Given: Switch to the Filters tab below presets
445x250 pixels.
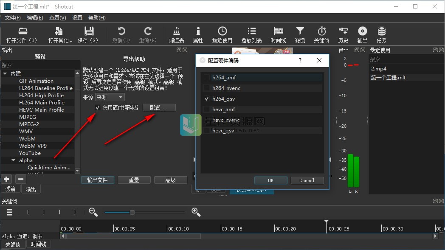Looking at the screenshot, I should pos(10,189).
